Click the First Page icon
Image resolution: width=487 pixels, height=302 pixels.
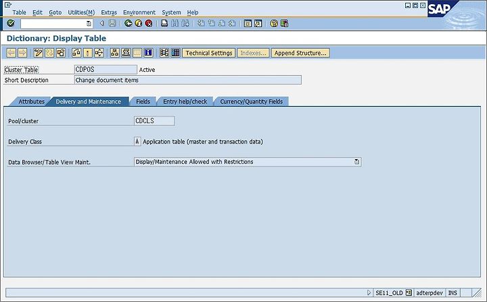click(x=201, y=23)
